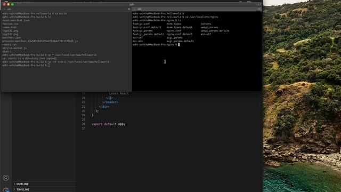The width and height of the screenshot is (341, 192).
Task: Click "export default App;" in the editor
Action: coord(108,124)
